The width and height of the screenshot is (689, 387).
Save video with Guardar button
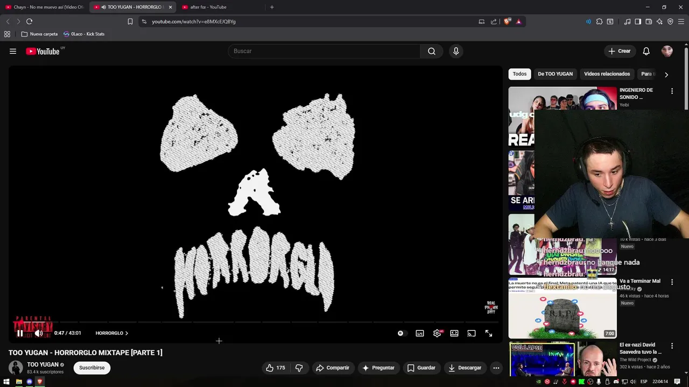coord(421,368)
